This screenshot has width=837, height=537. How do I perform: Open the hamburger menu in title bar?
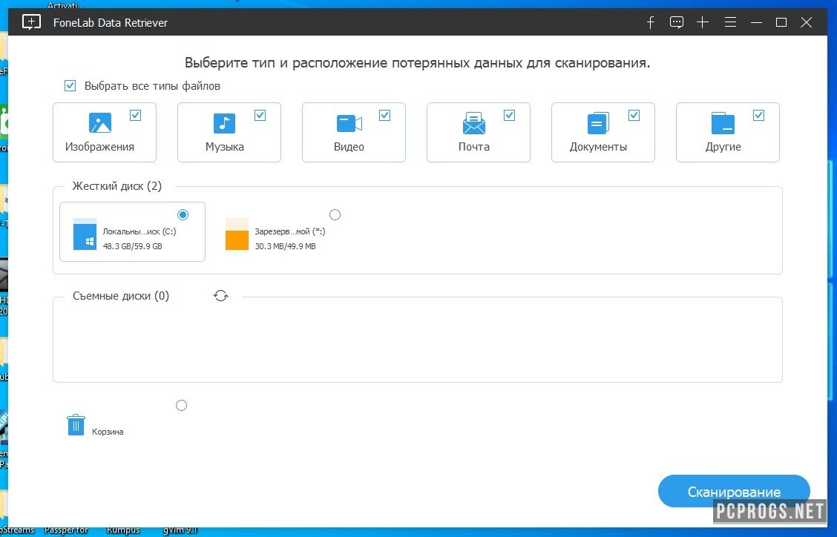pos(730,22)
